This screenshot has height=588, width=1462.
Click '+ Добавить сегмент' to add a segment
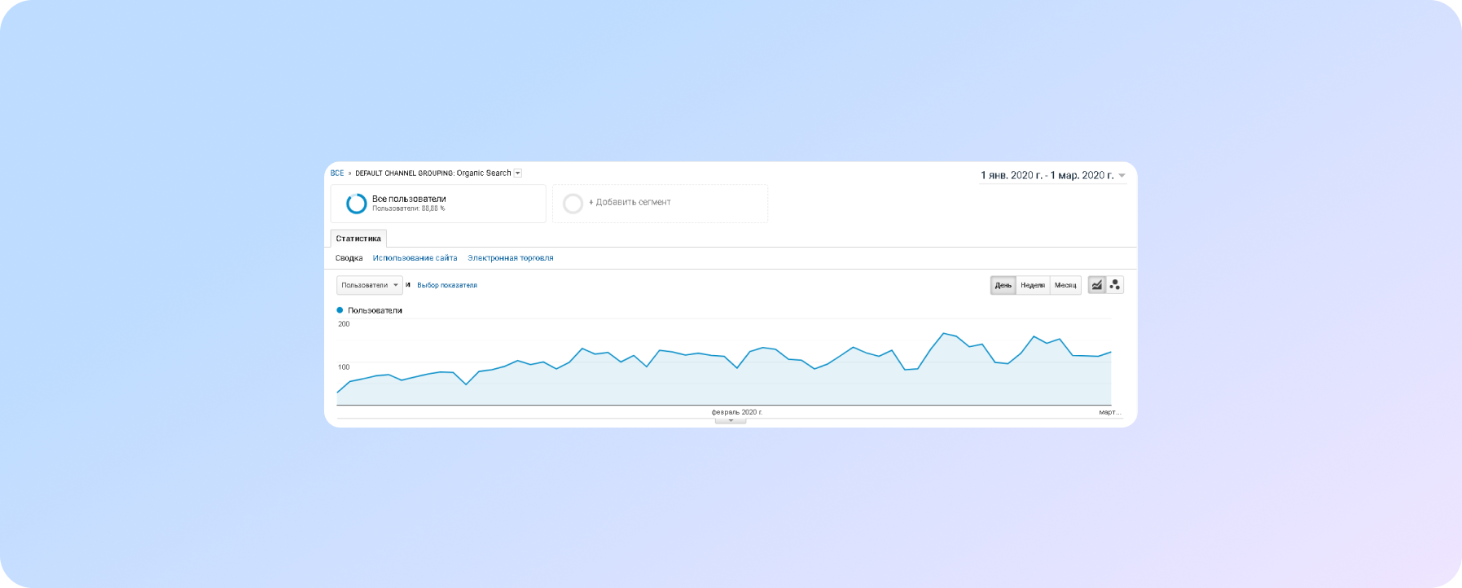630,202
